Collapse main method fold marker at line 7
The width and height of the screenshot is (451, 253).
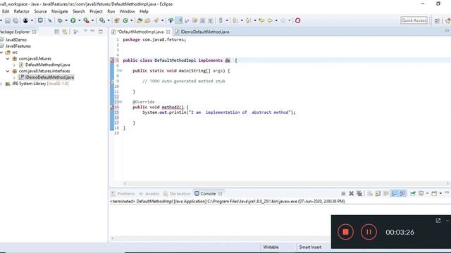(x=121, y=70)
